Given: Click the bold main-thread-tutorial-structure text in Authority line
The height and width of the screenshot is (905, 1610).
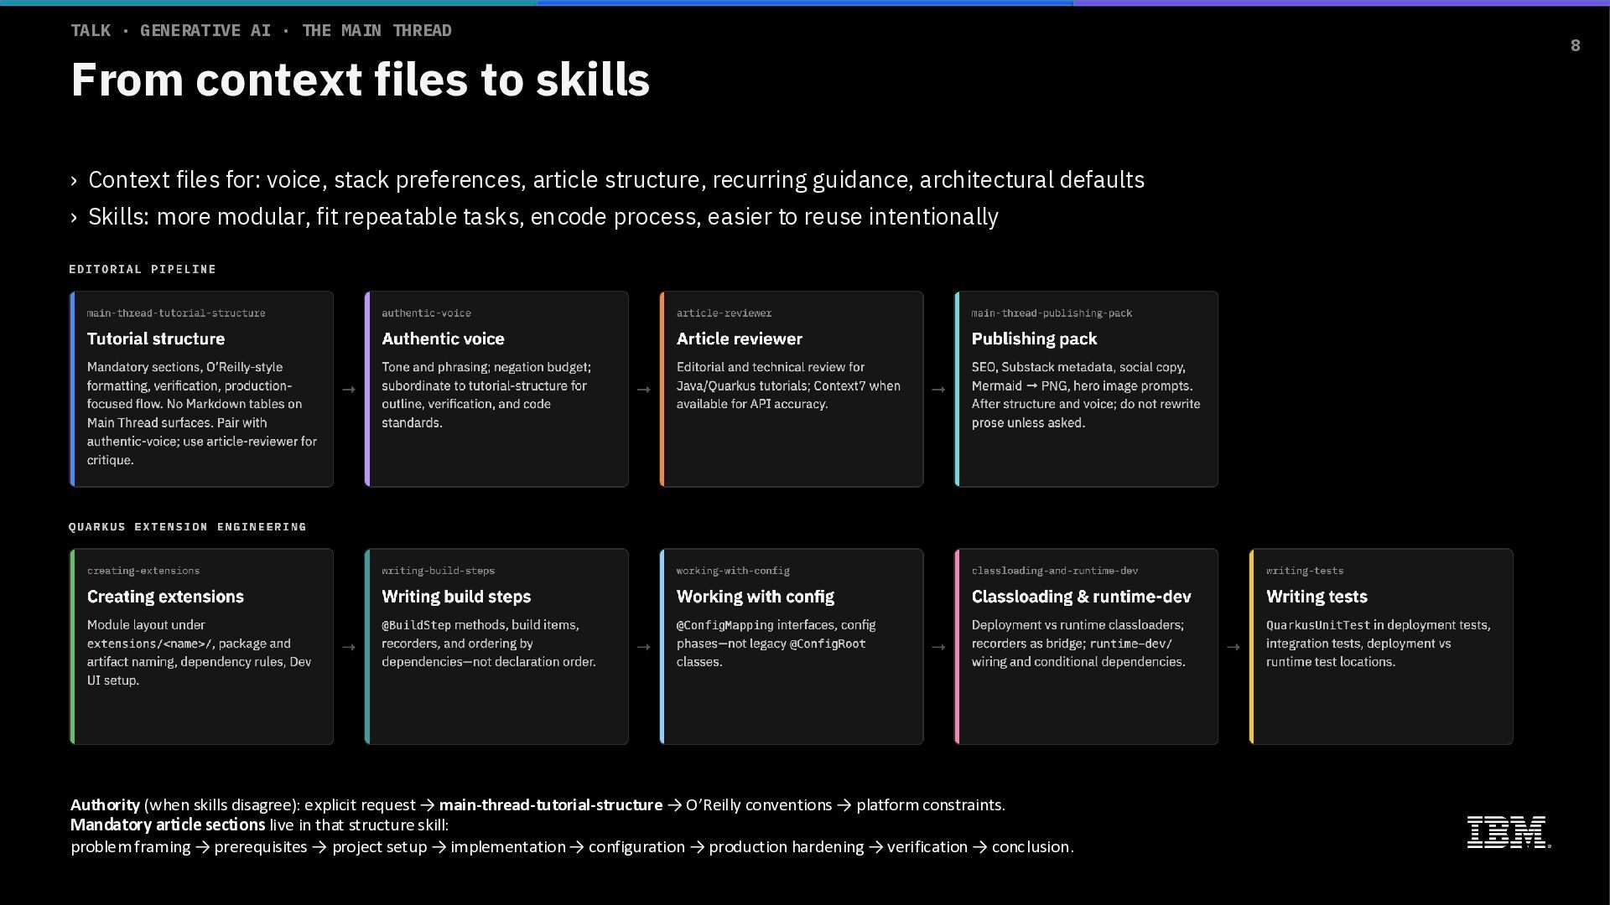Looking at the screenshot, I should (550, 805).
